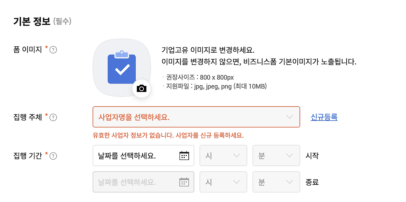The image size is (406, 202).
Task: Click the 폼 이미지 field label
Action: (28, 50)
